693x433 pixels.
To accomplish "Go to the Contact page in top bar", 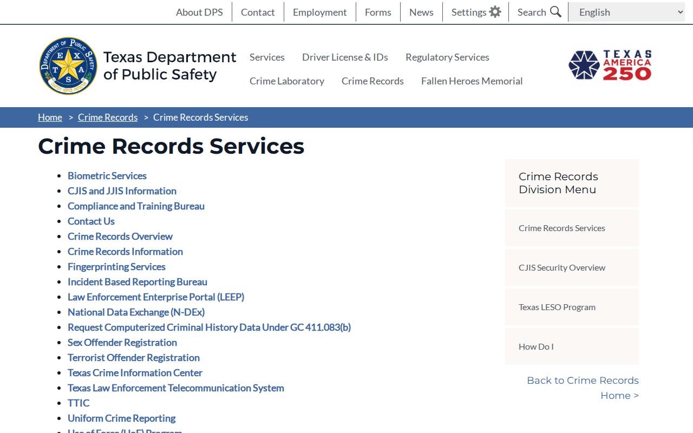I will pos(258,12).
